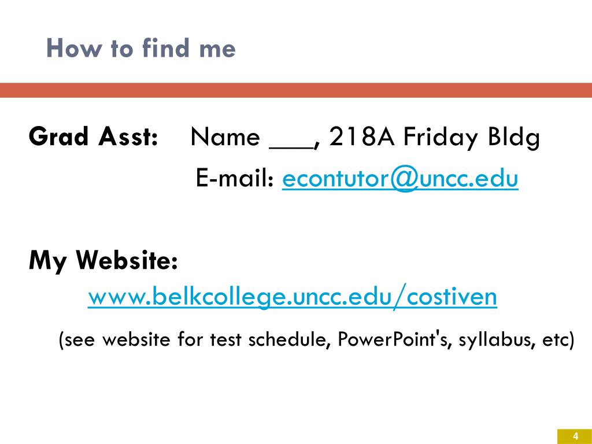Click "(see" at the note's start
This screenshot has width=592, height=444.
click(77, 339)
